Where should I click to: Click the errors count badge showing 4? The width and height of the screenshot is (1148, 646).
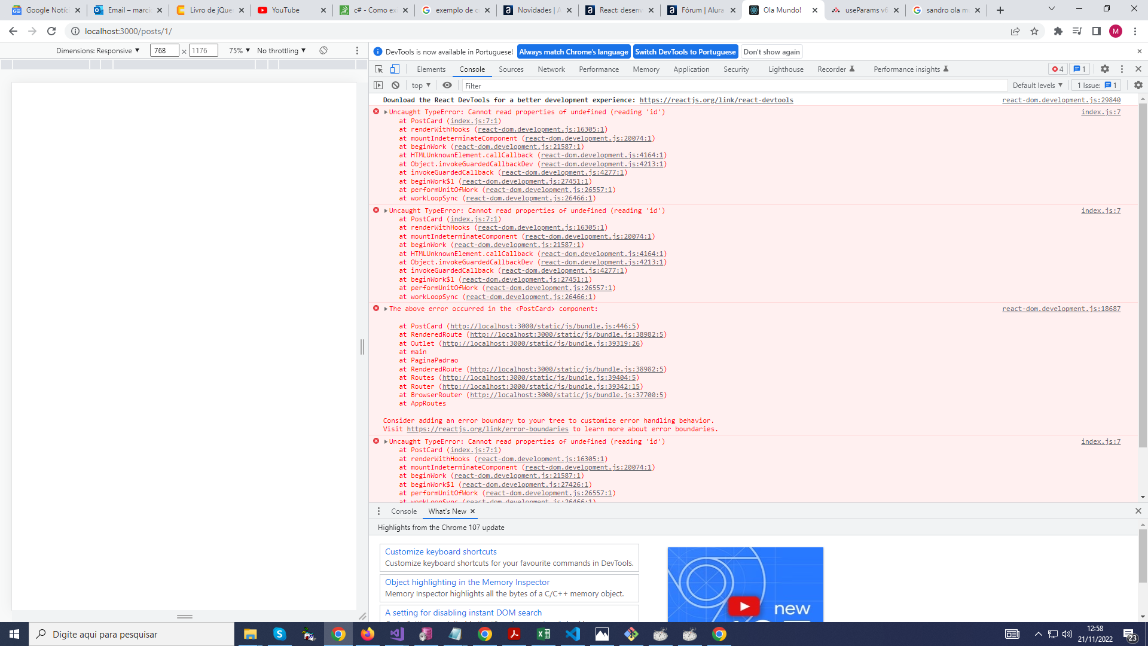pyautogui.click(x=1057, y=69)
